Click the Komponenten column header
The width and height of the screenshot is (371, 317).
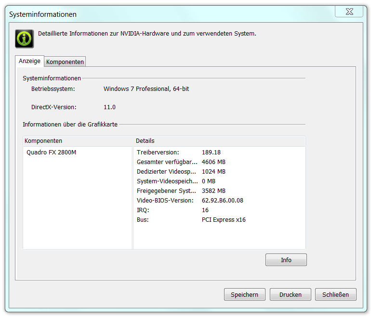79,141
